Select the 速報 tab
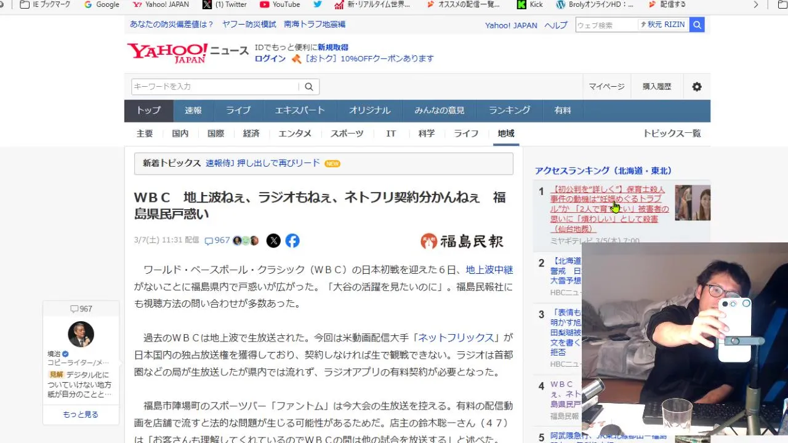This screenshot has width=788, height=443. 193,111
